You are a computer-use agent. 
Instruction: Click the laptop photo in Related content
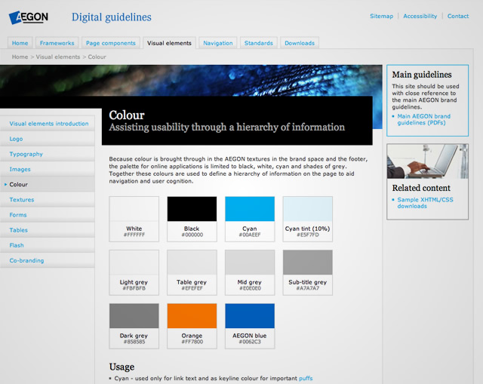point(428,161)
